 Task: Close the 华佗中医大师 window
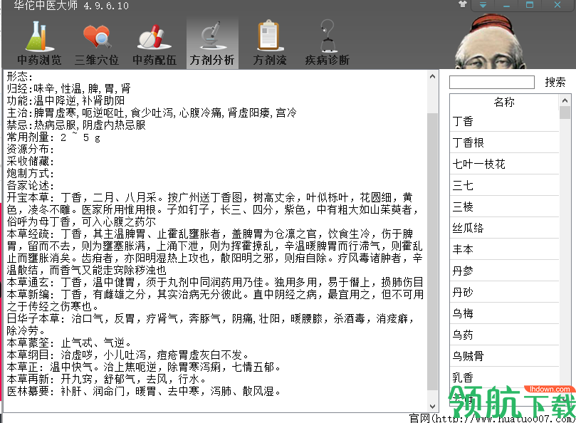557,5
